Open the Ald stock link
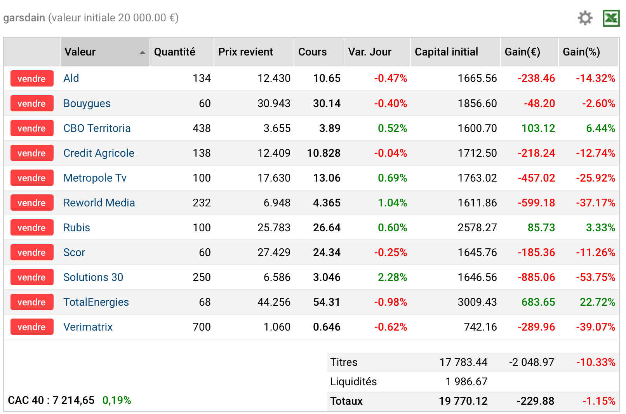The image size is (626, 414). point(71,78)
